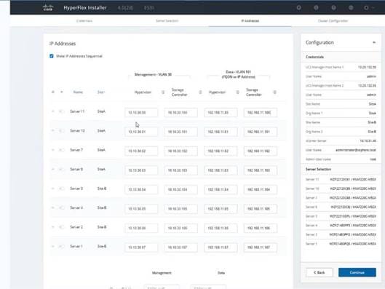Viewport: 385px width, 289px height.
Task: Expand the Server 1 row arrow
Action: (x=53, y=246)
